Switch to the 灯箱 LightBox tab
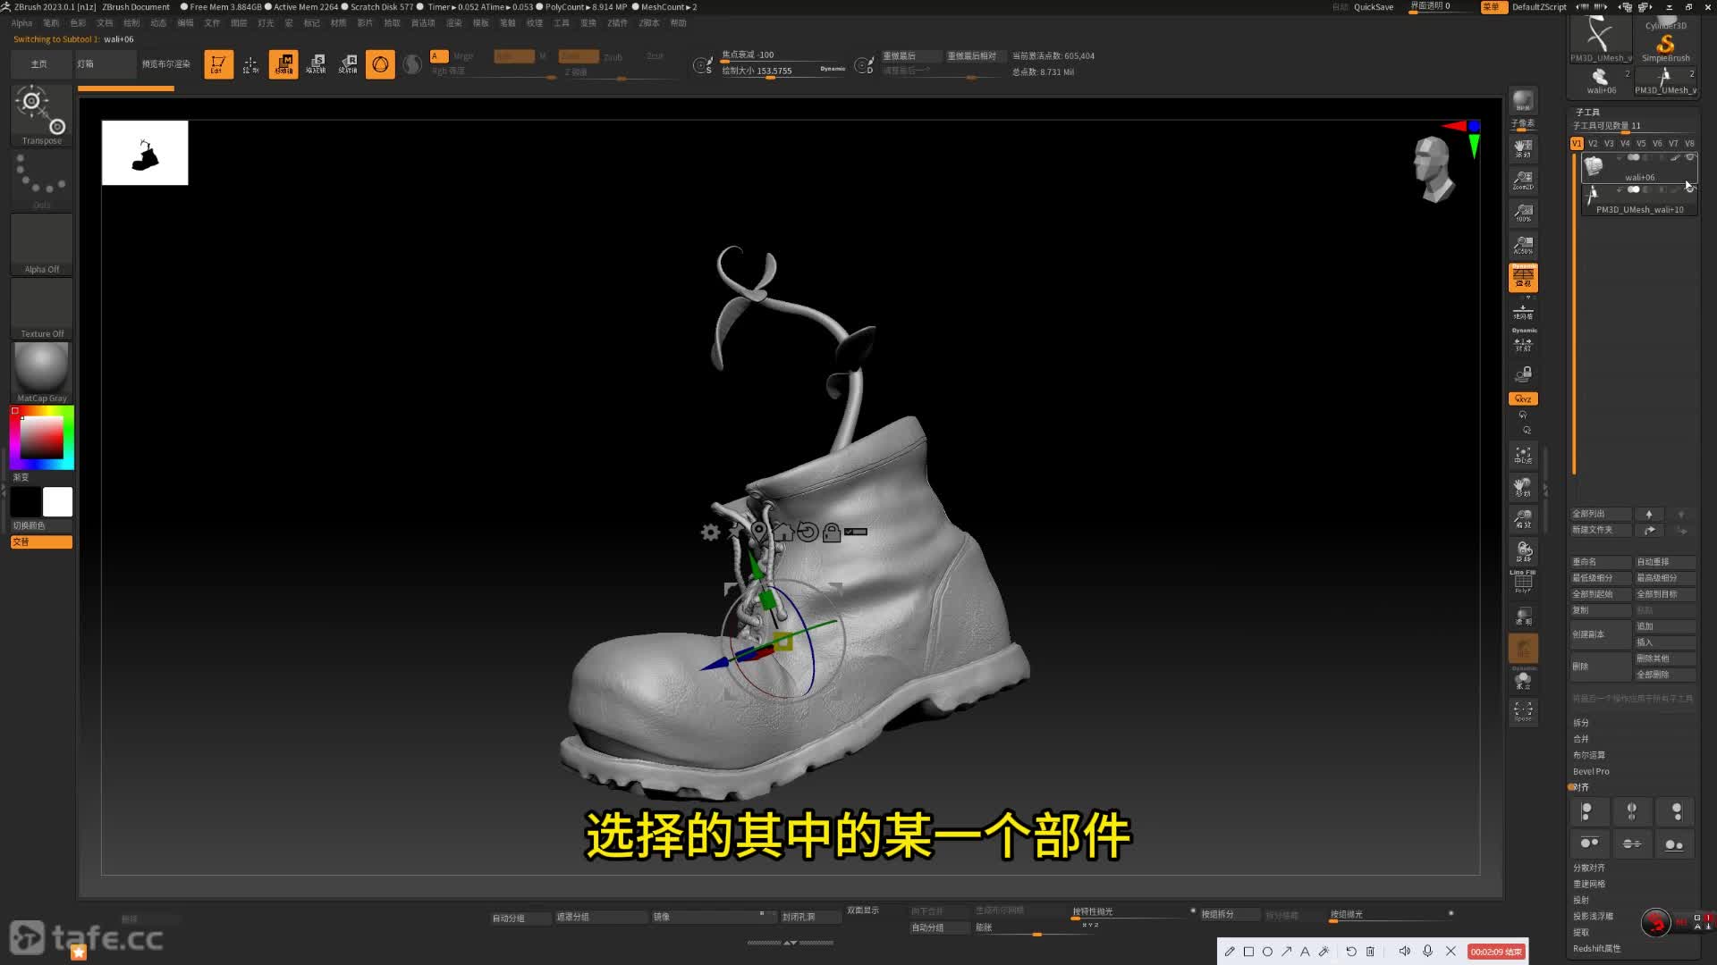This screenshot has width=1717, height=965. pyautogui.click(x=105, y=64)
